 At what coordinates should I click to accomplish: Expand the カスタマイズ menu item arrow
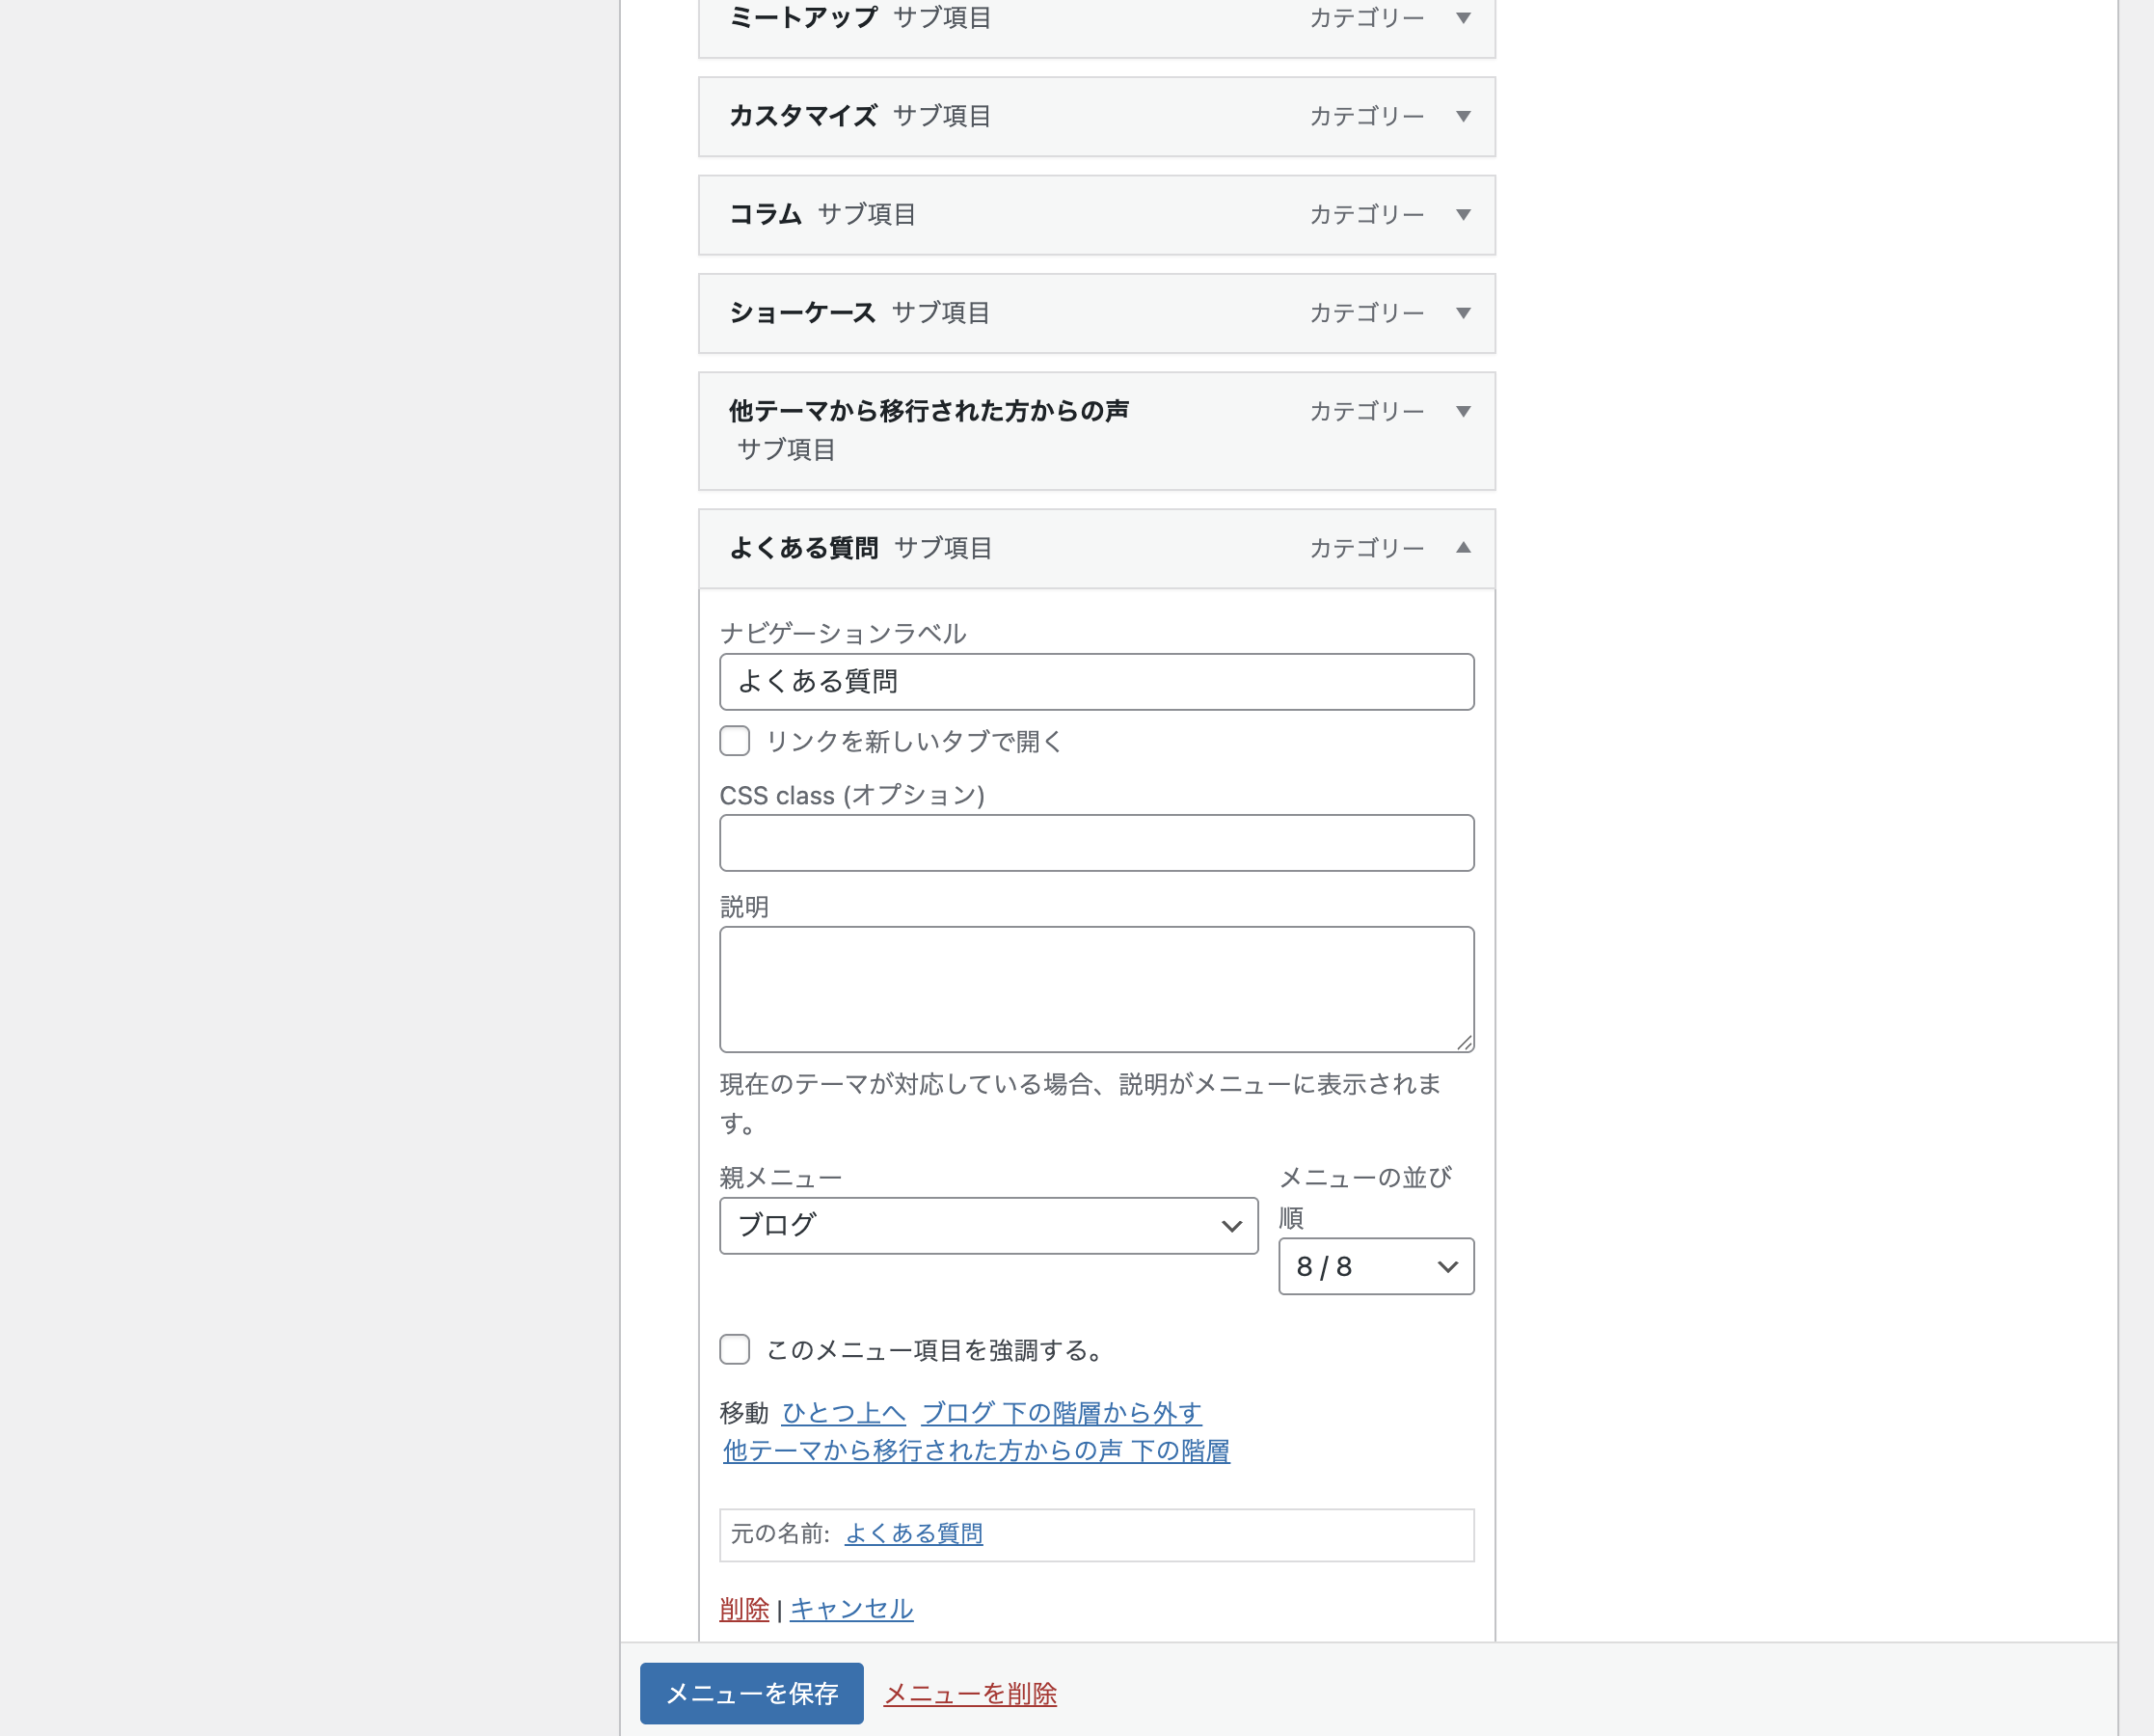1463,116
